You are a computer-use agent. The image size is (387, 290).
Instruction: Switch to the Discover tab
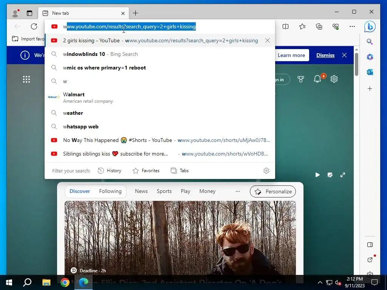tap(80, 191)
